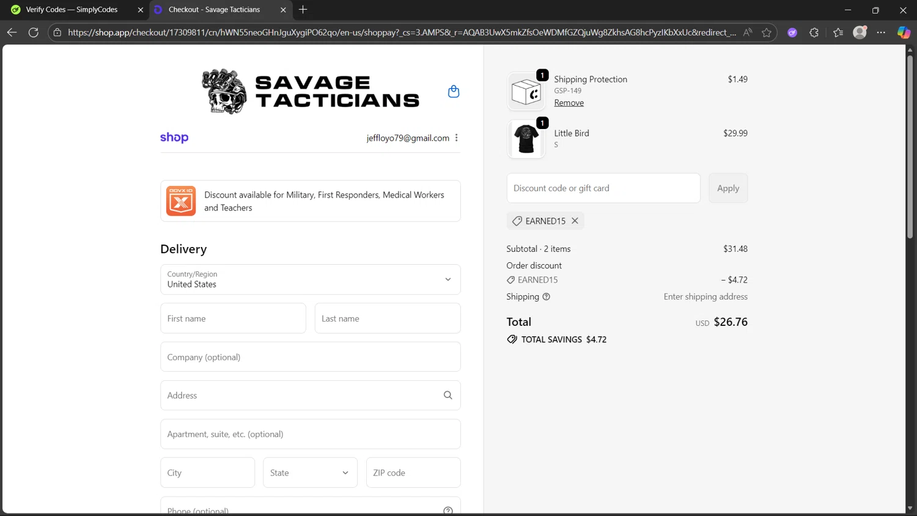Viewport: 917px width, 516px height.
Task: Open the Copilot sidebar icon
Action: click(x=904, y=32)
